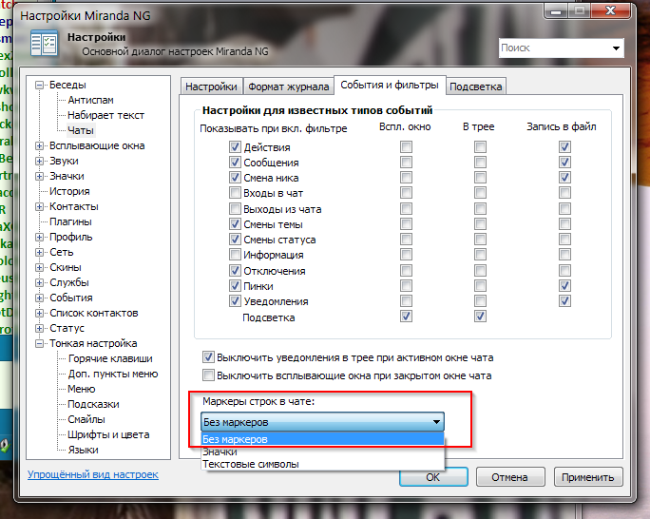Uncheck Уведомления checkbox in Запись в файл column
This screenshot has width=650, height=519.
tap(564, 301)
